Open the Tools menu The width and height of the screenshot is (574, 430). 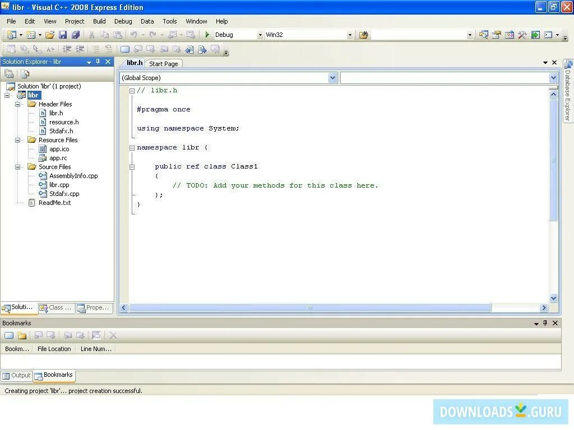pyautogui.click(x=169, y=21)
